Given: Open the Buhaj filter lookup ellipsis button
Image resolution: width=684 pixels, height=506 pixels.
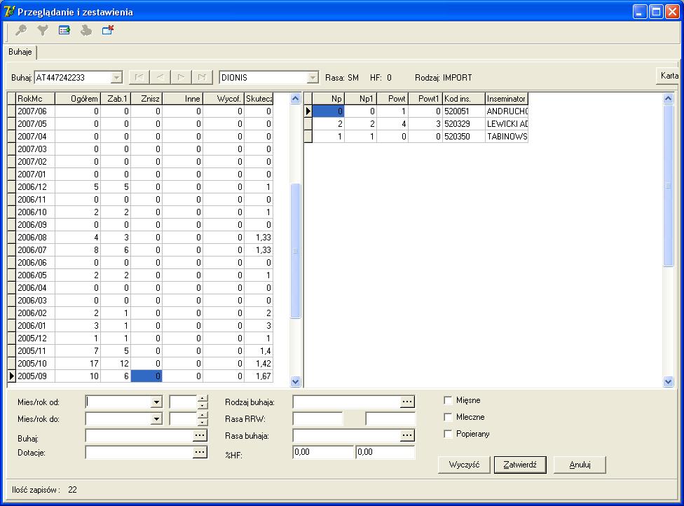Looking at the screenshot, I should tap(199, 435).
